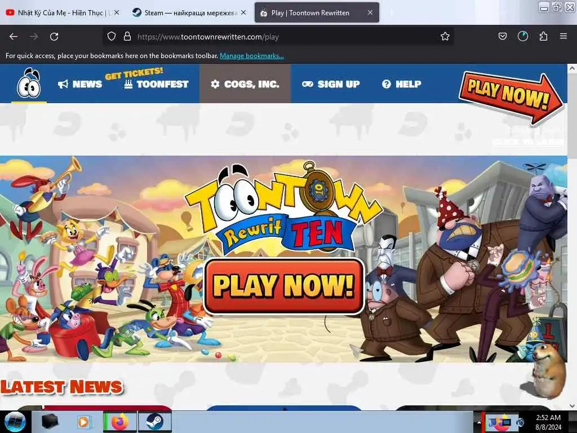Click the browser back arrow
Screen dimensions: 577x433
click(x=14, y=37)
